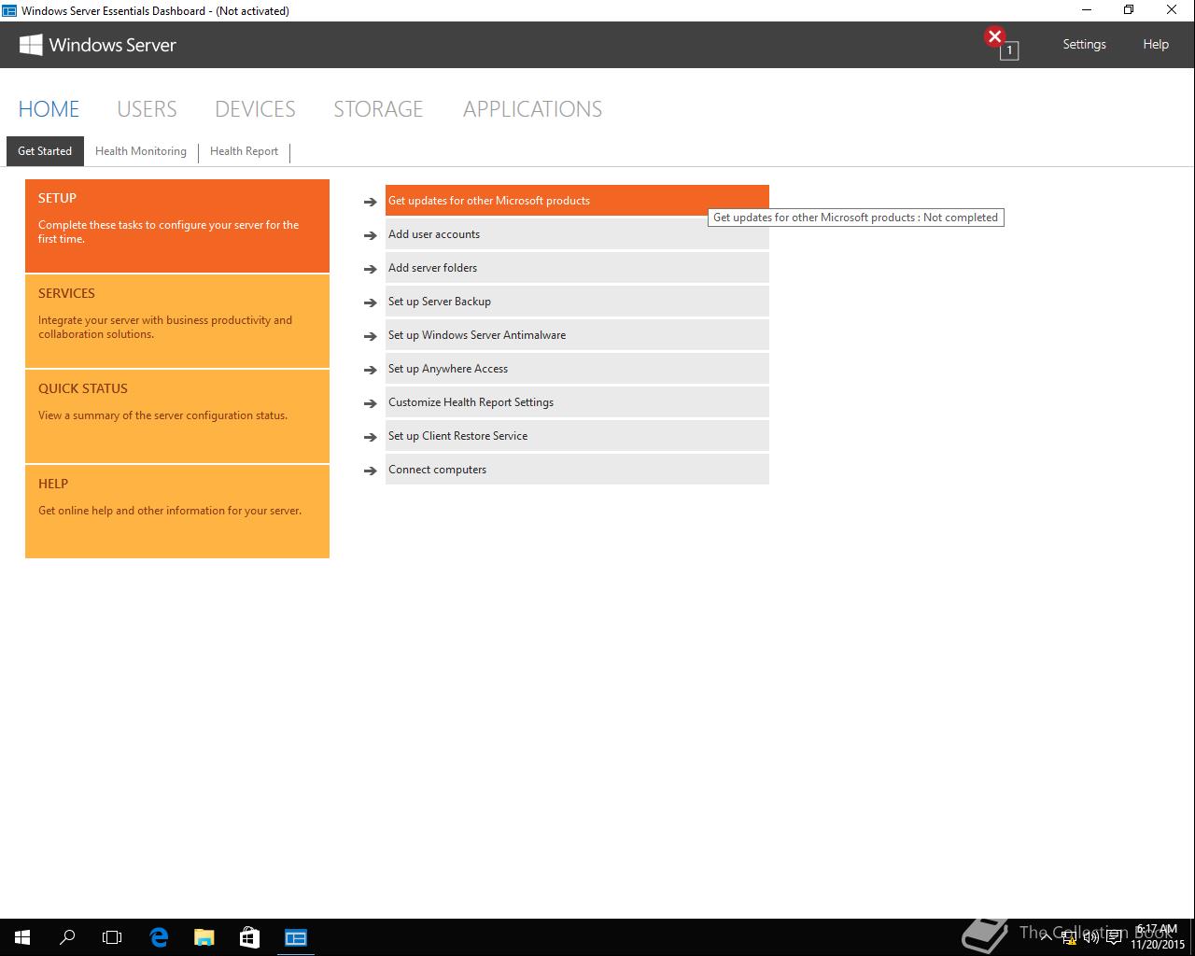Open the Add server folders task
The image size is (1195, 956).
pos(577,268)
